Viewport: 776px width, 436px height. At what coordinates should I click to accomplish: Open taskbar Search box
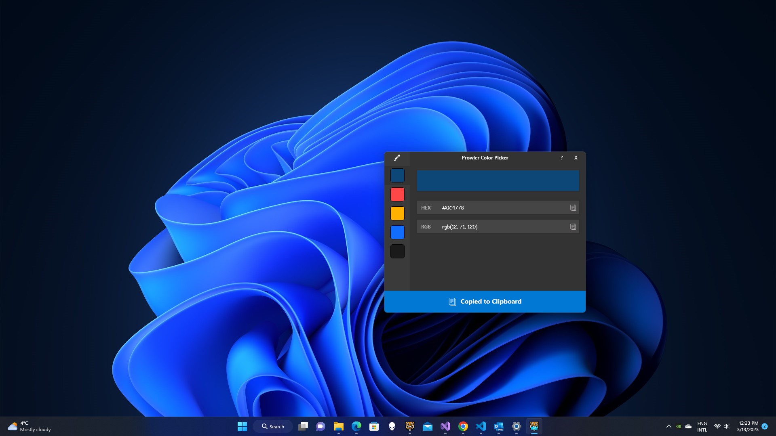(273, 426)
